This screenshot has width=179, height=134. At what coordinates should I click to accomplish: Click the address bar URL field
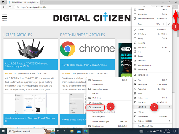point(79,7)
